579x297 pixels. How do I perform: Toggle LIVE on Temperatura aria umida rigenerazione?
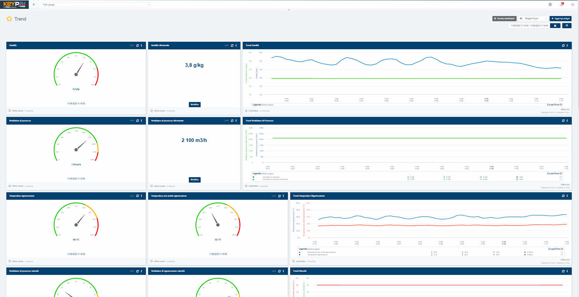tap(274, 196)
